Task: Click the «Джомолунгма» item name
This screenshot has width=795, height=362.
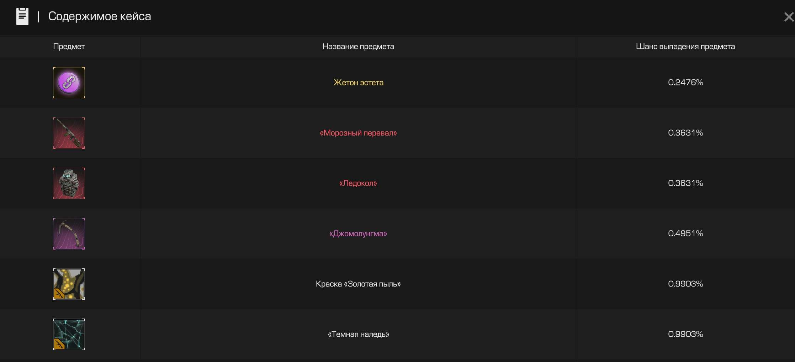Action: [358, 234]
